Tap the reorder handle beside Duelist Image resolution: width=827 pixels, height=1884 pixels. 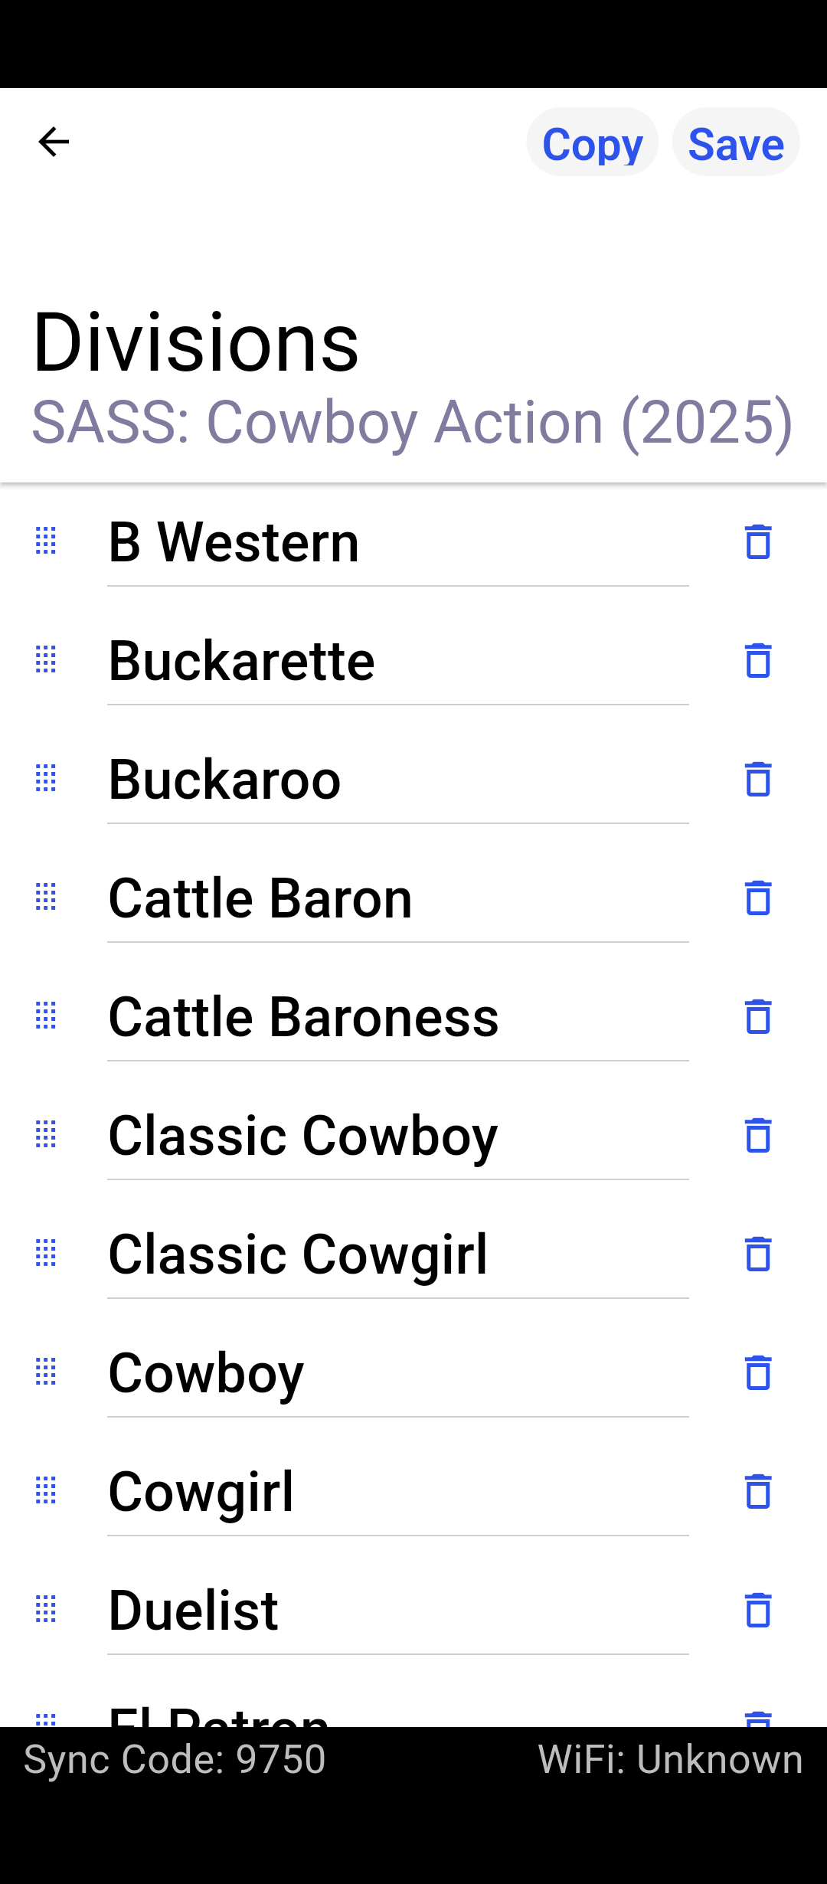[46, 1610]
